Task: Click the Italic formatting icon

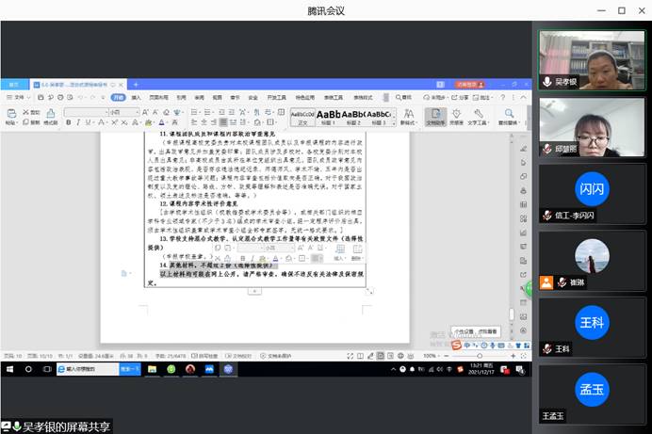Action: (77, 122)
